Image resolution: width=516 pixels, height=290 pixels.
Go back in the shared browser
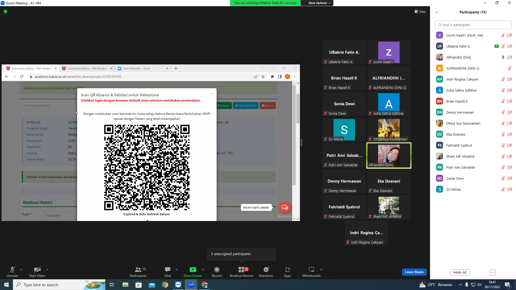[7, 77]
